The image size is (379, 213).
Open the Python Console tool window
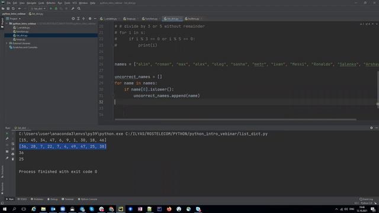point(88,199)
